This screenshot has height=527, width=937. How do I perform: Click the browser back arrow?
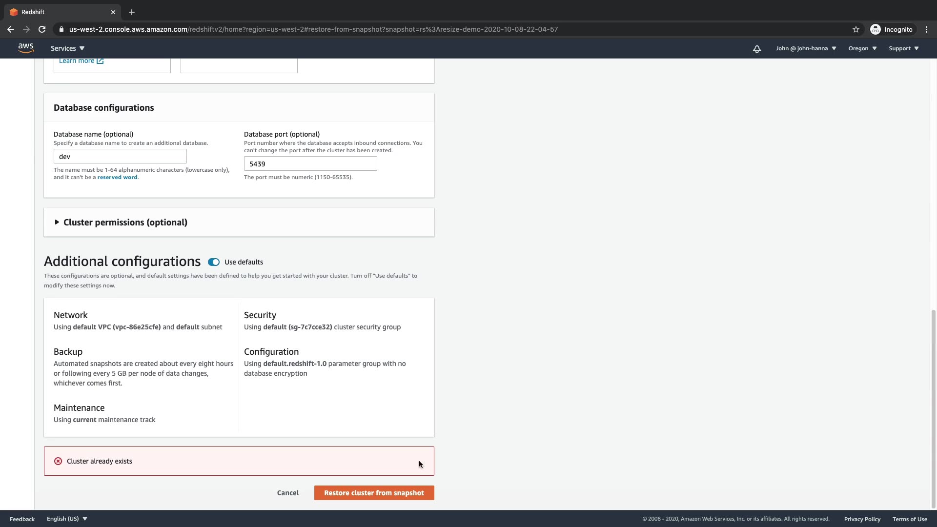11,29
